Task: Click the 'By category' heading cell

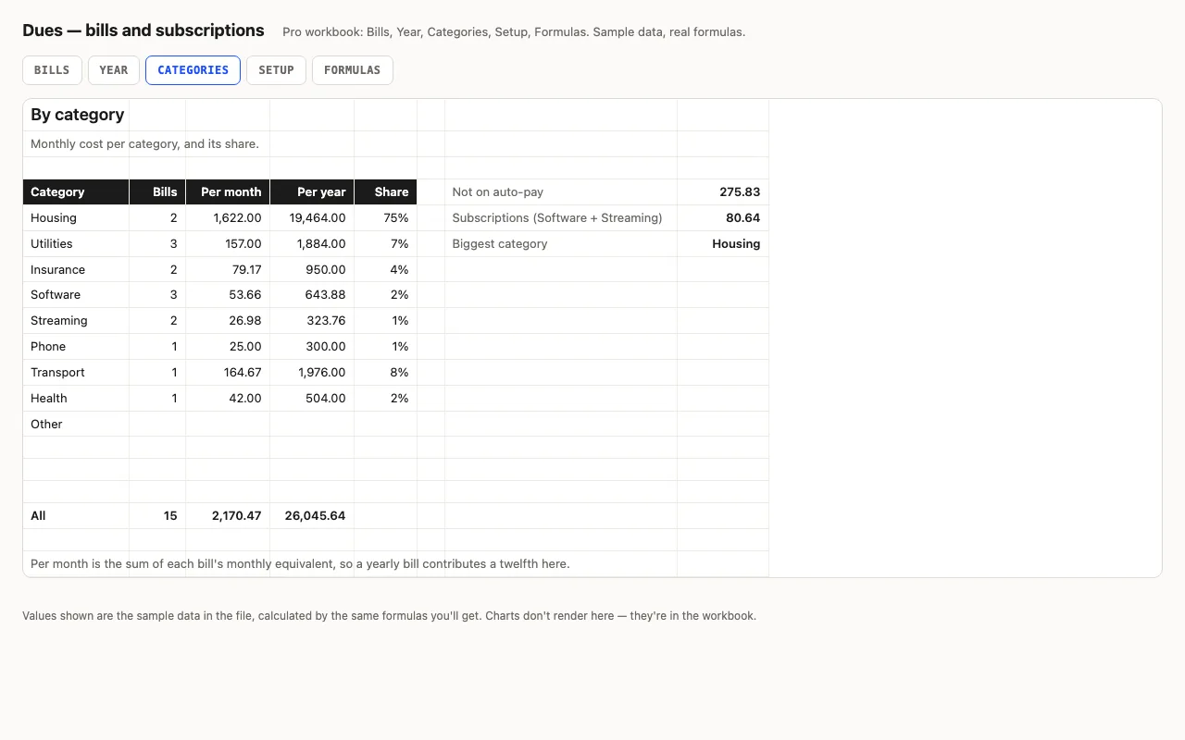Action: (x=76, y=115)
